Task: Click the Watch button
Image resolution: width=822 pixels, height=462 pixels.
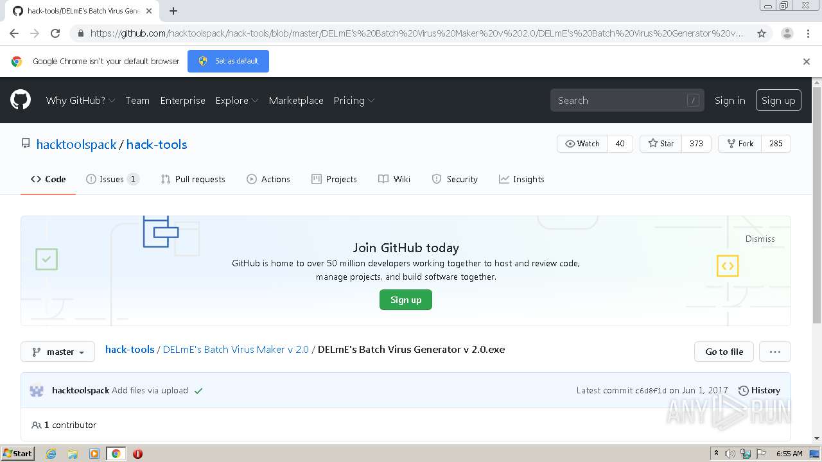Action: tap(582, 144)
